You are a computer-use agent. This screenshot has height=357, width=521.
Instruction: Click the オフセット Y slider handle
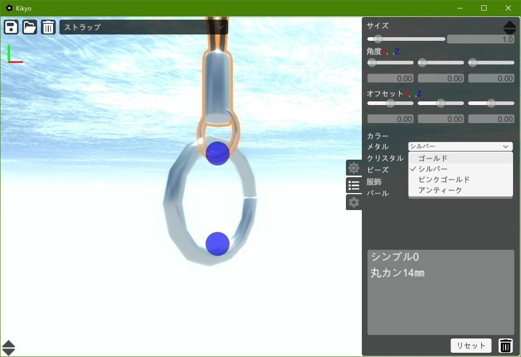click(x=441, y=103)
